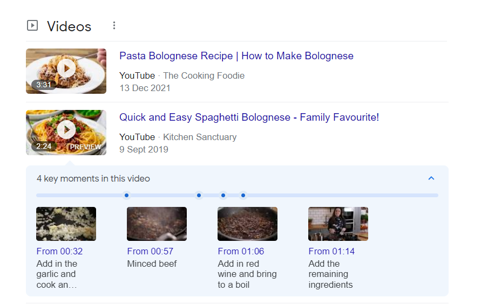
Task: Jump to From 01:06 timestamp
Action: click(x=241, y=251)
